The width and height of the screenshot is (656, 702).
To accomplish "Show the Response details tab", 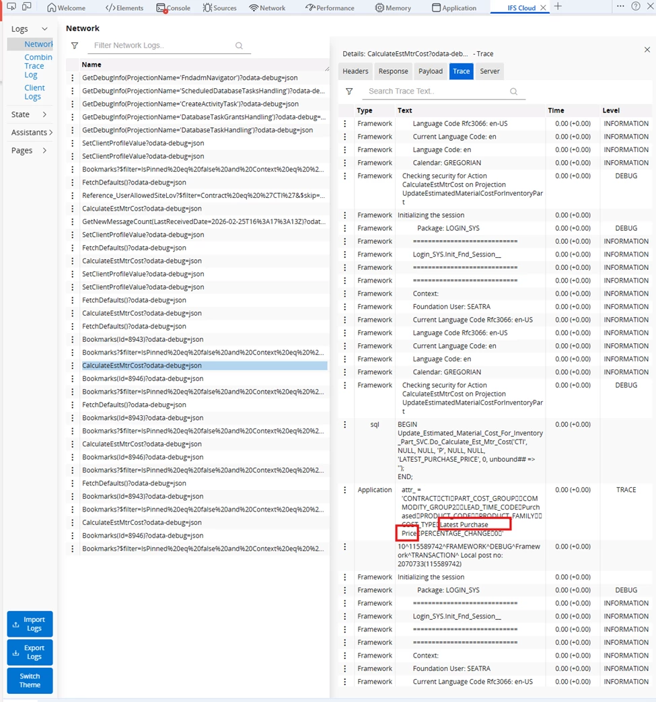I will click(394, 71).
